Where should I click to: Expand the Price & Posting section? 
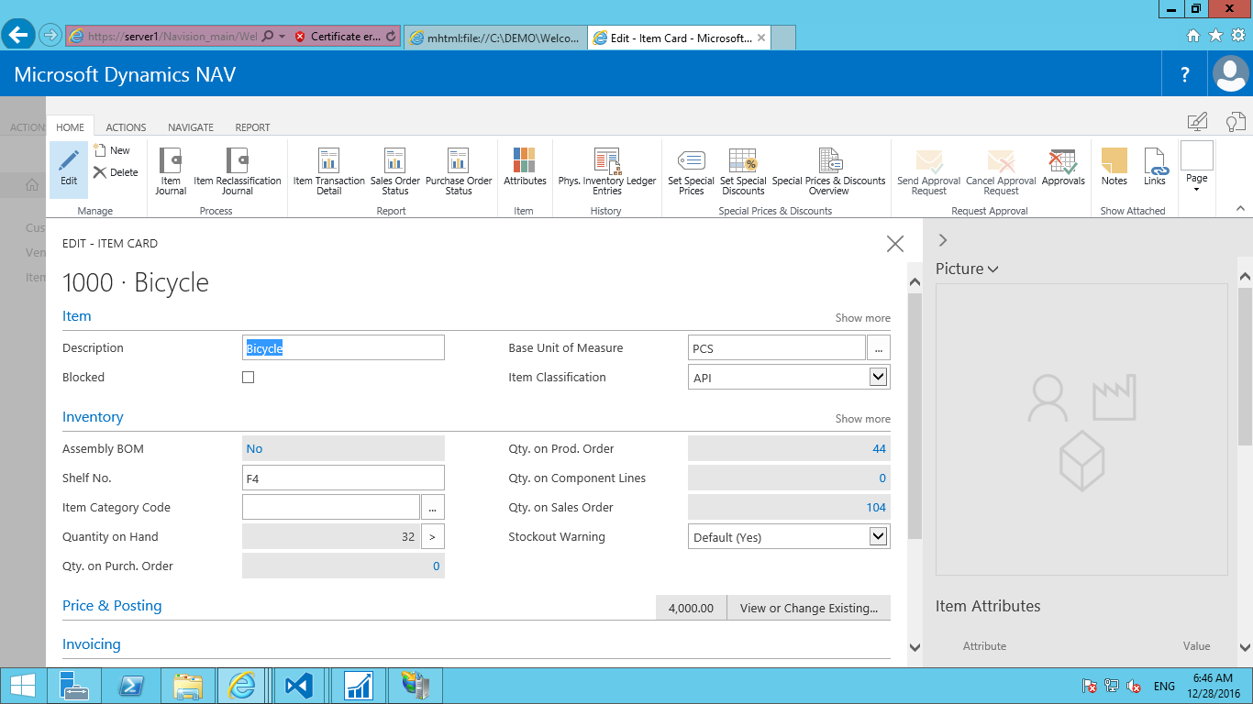(112, 606)
